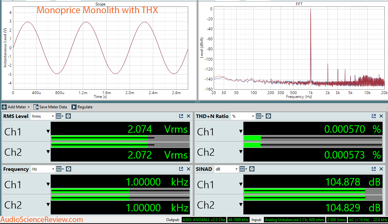Pop out the RMS Level meter panel
This screenshot has width=388, height=224.
pyautogui.click(x=181, y=116)
